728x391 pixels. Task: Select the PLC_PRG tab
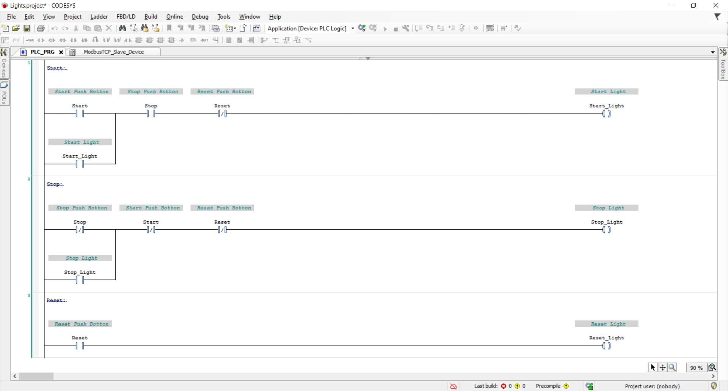click(42, 52)
